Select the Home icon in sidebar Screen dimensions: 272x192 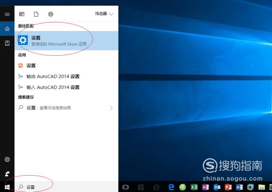pos(7,29)
